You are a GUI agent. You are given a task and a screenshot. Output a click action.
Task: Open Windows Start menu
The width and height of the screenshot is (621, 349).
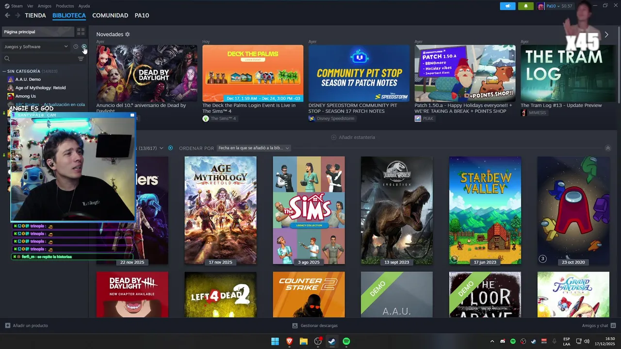[275, 341]
